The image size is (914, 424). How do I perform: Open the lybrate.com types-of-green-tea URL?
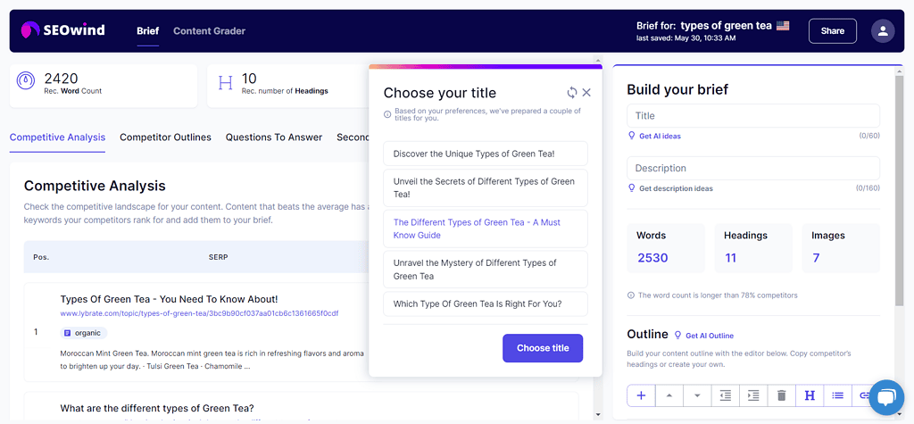coord(199,314)
